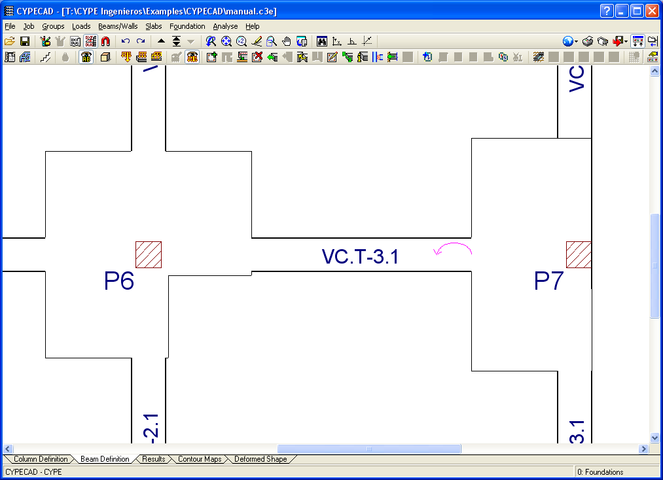Click the perpendicular angle icon
Viewport: 663px width, 480px height.
tap(352, 41)
